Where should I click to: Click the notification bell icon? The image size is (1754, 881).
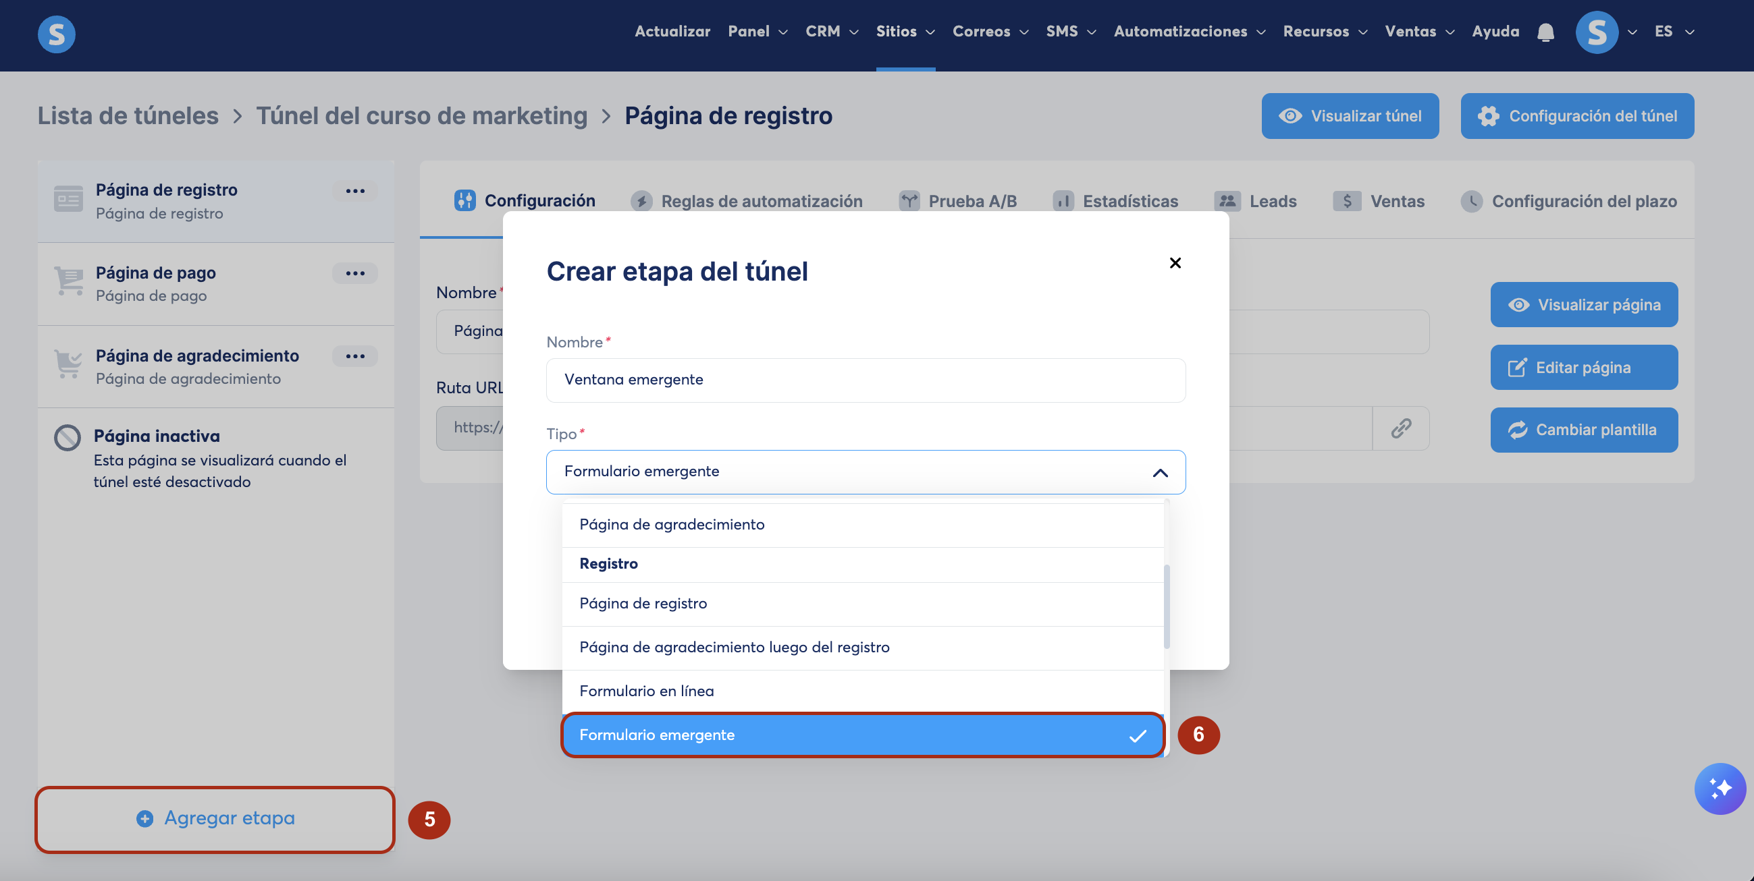tap(1545, 32)
